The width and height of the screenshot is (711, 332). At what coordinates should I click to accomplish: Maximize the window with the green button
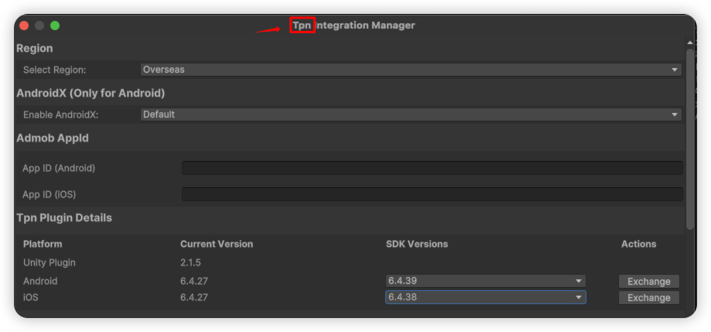pyautogui.click(x=55, y=26)
